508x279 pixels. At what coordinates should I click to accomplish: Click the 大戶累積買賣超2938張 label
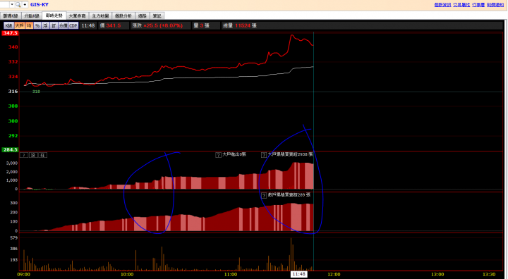tap(290, 155)
